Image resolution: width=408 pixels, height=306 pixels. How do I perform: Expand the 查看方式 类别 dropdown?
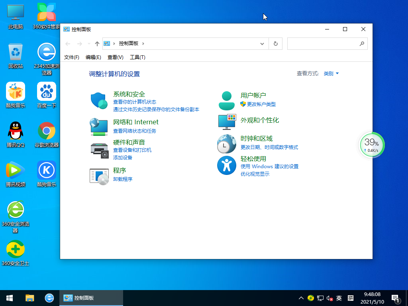(x=331, y=74)
